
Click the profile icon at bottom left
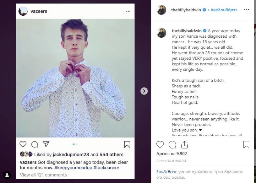click(7, 175)
